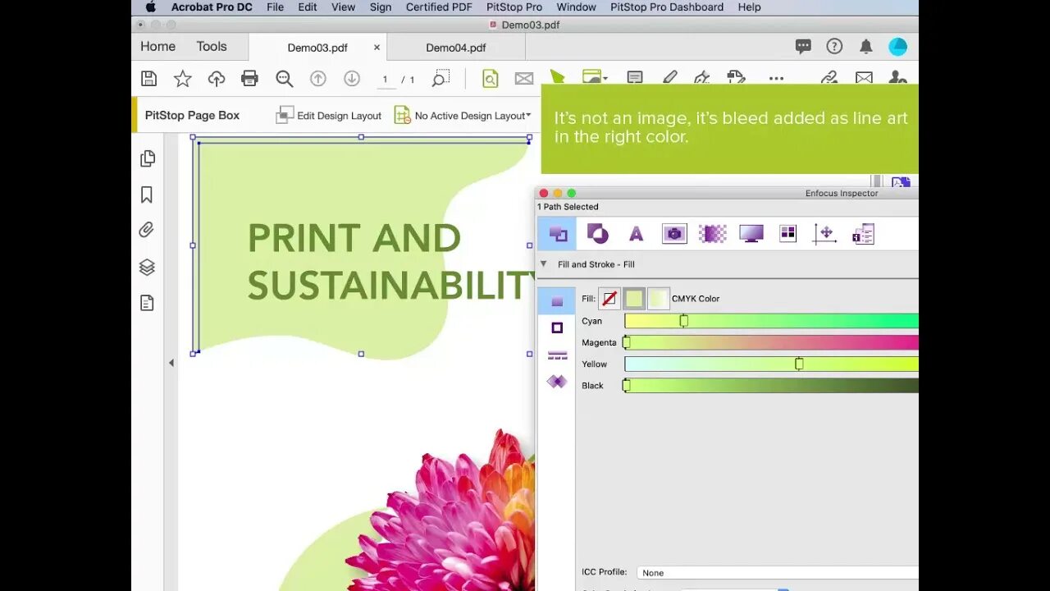Print the document with the printer icon
1050x591 pixels.
coord(250,79)
